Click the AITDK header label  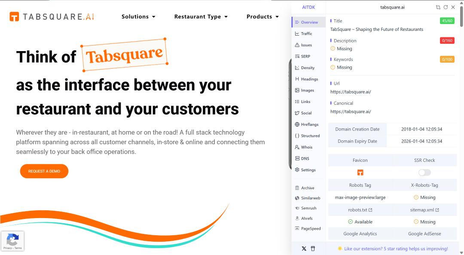(x=308, y=7)
